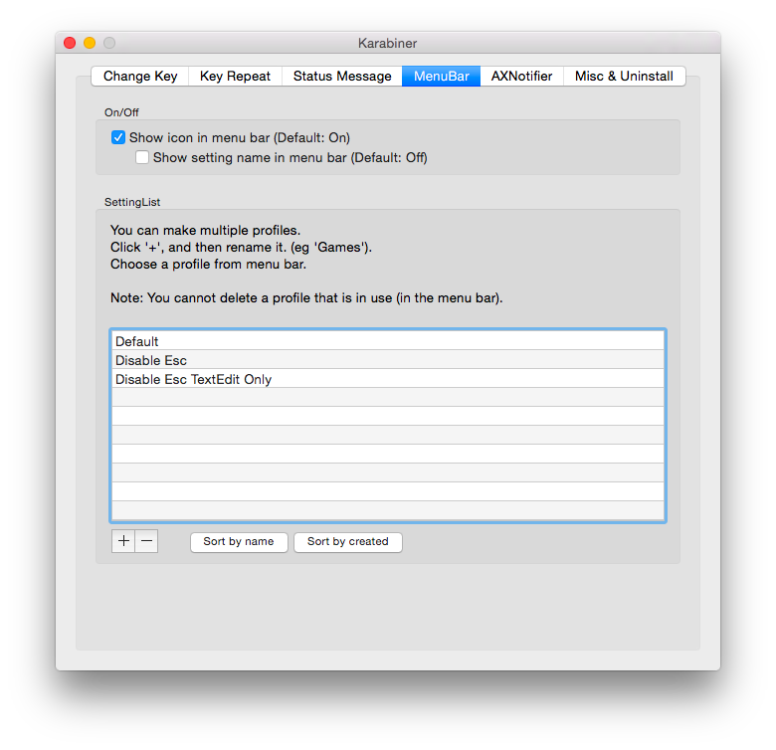
Task: Switch to Misc & Uninstall tab
Action: [624, 77]
